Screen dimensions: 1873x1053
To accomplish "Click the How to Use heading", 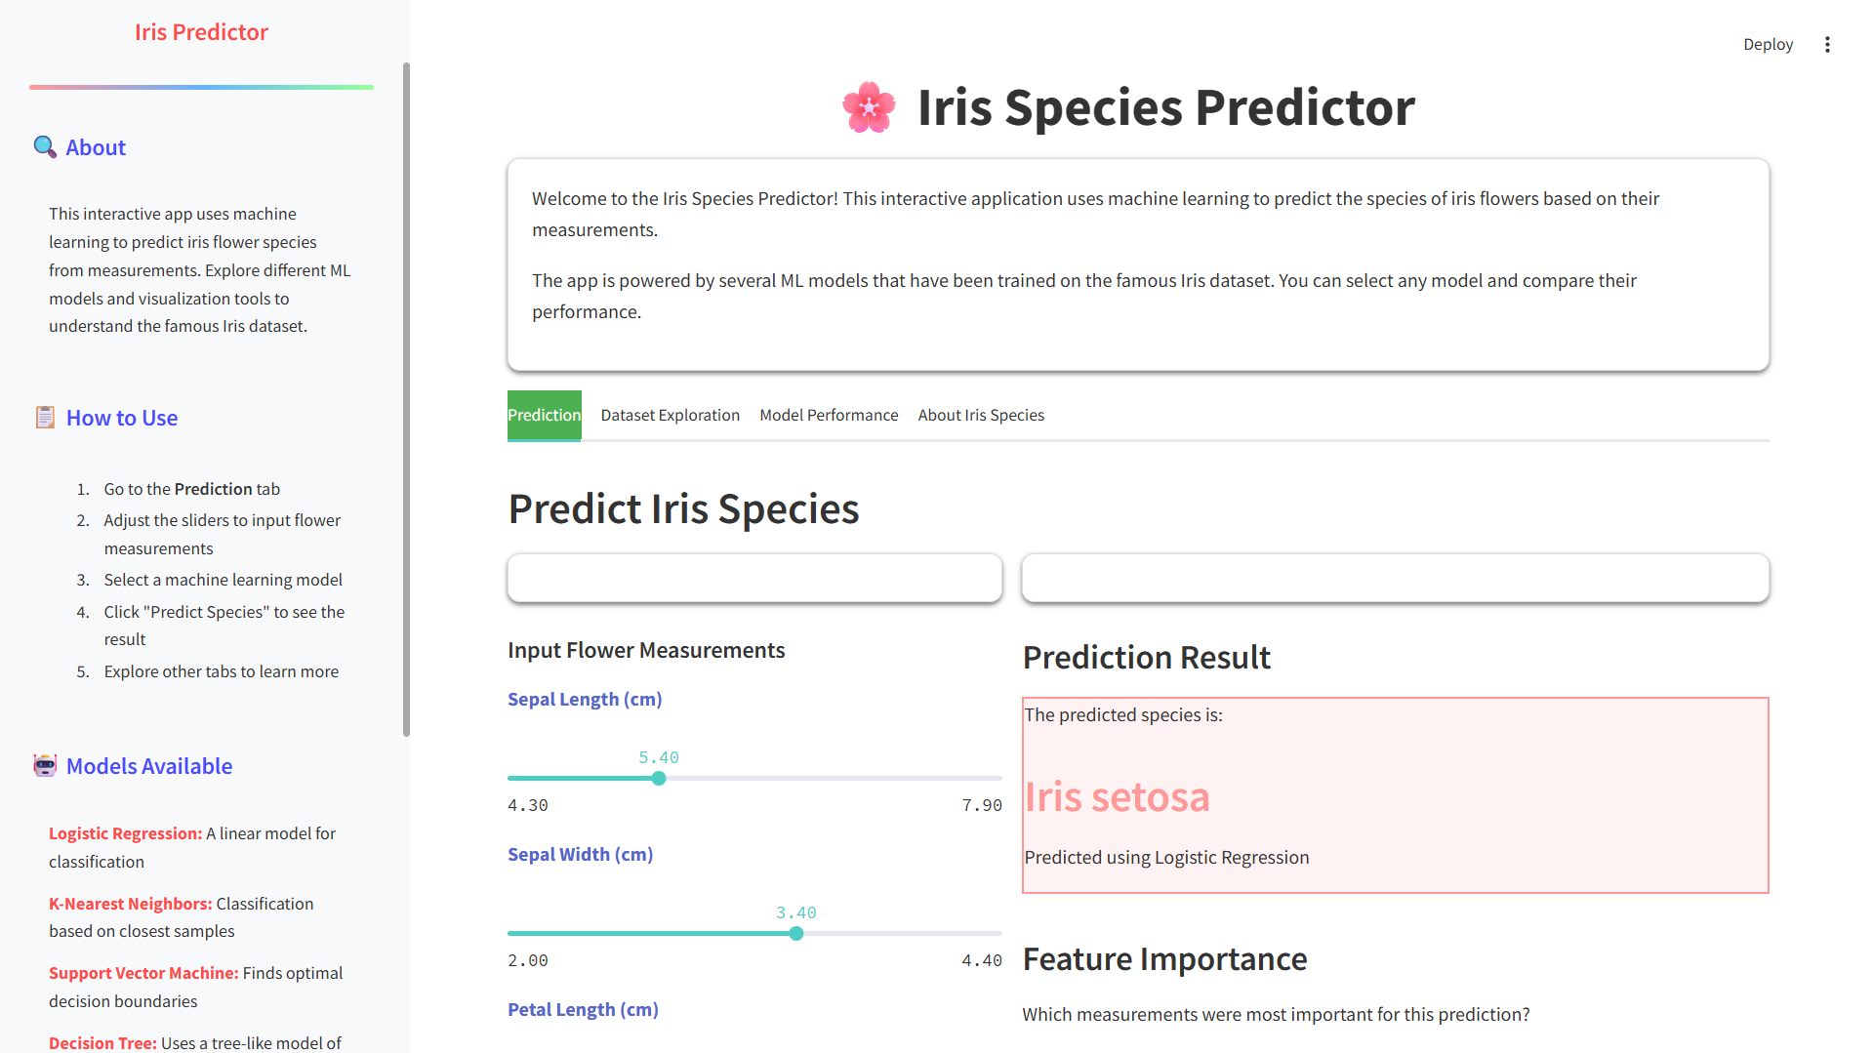I will 122,418.
